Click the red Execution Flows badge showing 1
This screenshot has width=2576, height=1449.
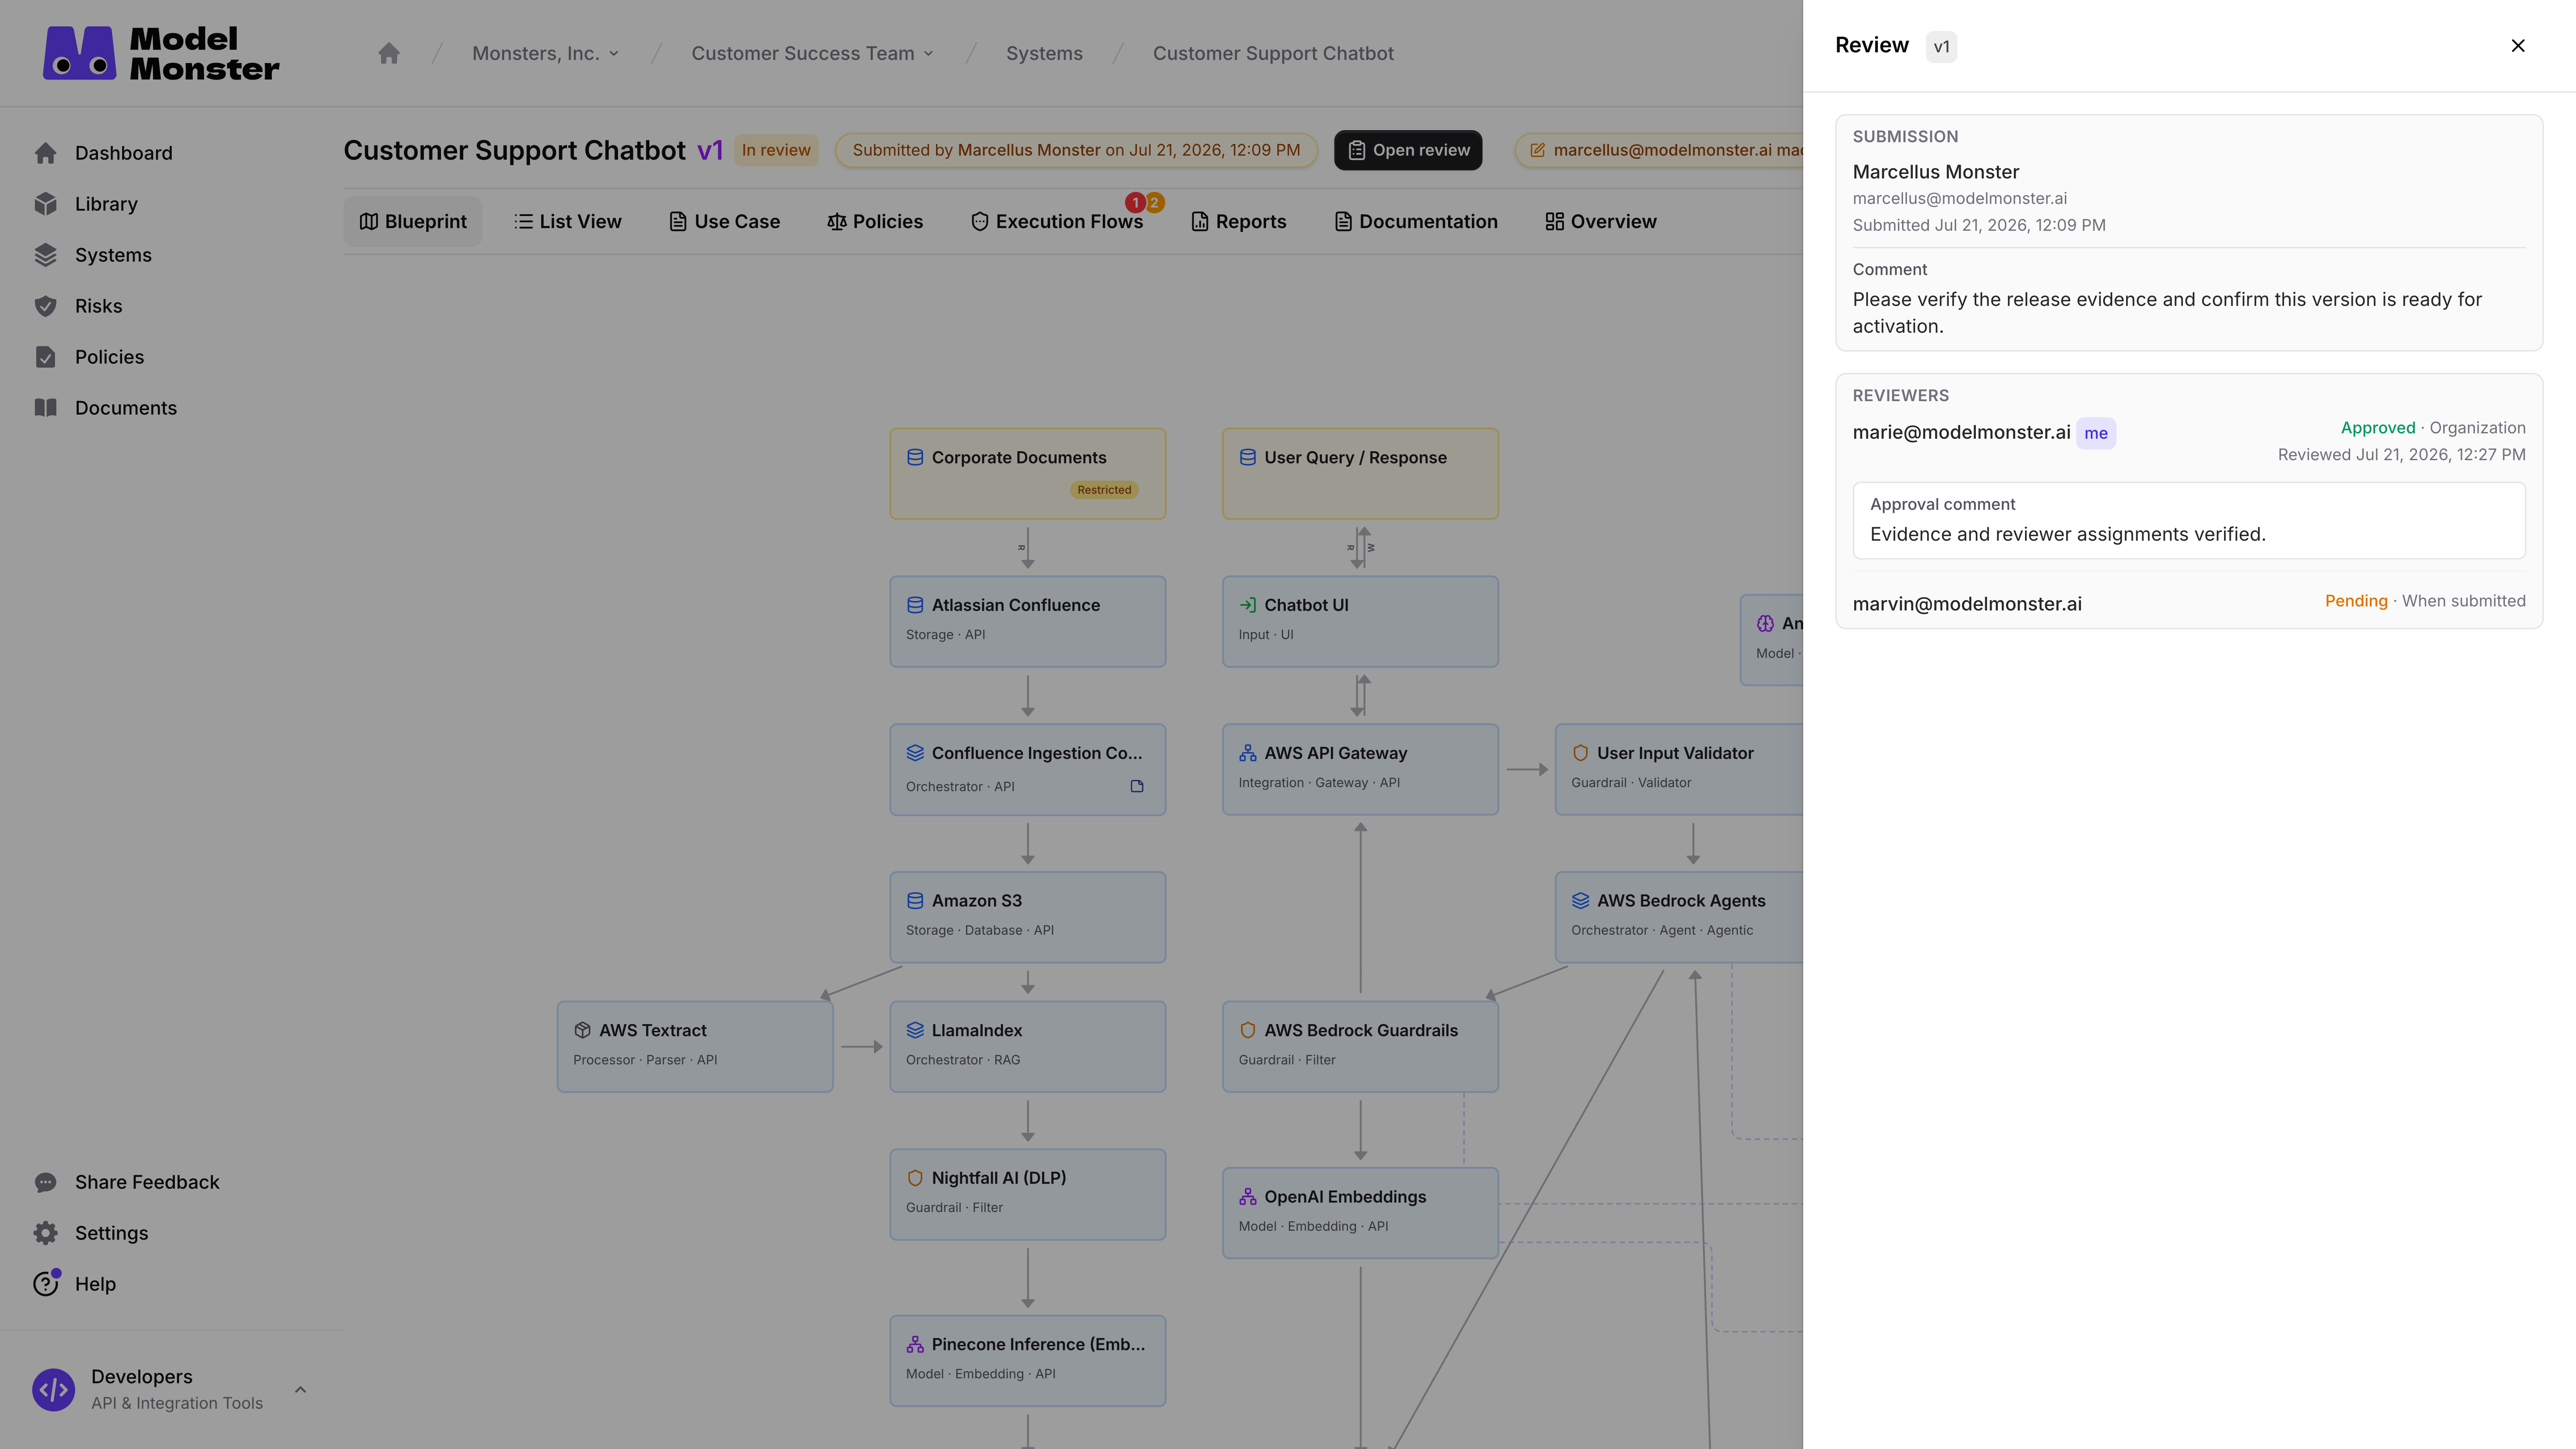coord(1135,203)
